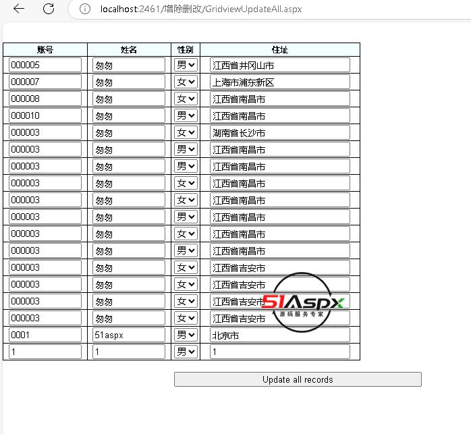The height and width of the screenshot is (434, 471).
Task: Edit the account field containing 000010
Action: (45, 115)
